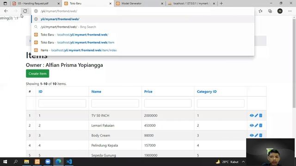Close the Handling Request.pdf tab
Viewport: 296px width, 166px height.
pos(59,3)
